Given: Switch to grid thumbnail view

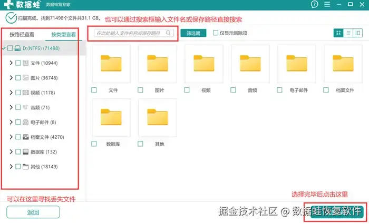Looking at the screenshot, I should coord(338,33).
